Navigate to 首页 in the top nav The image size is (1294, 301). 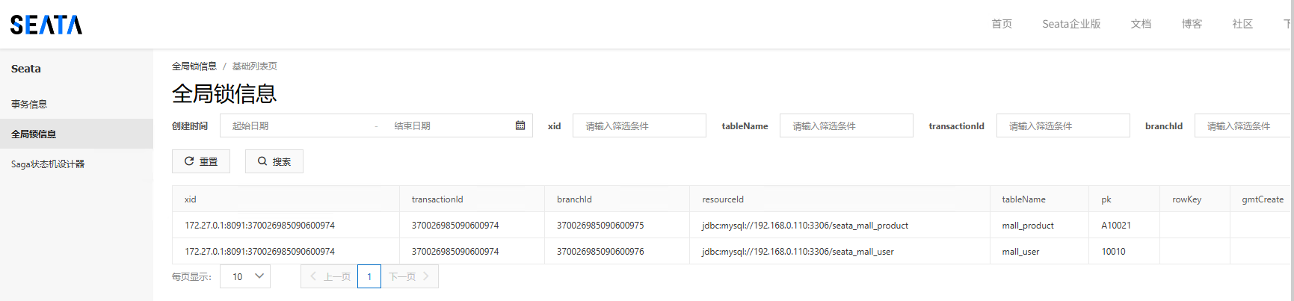point(1002,24)
